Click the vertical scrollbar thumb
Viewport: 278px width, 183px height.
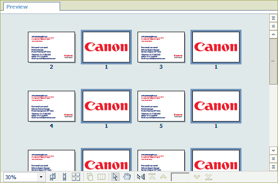pyautogui.click(x=273, y=61)
